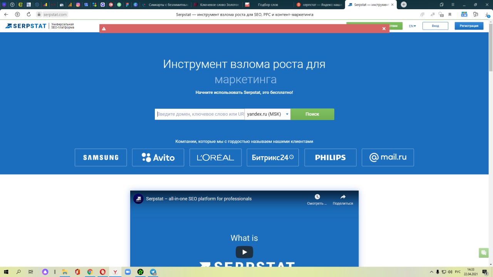The width and height of the screenshot is (493, 277).
Task: Switch to the 'Симкарты с безлимитным' tab
Action: click(165, 5)
